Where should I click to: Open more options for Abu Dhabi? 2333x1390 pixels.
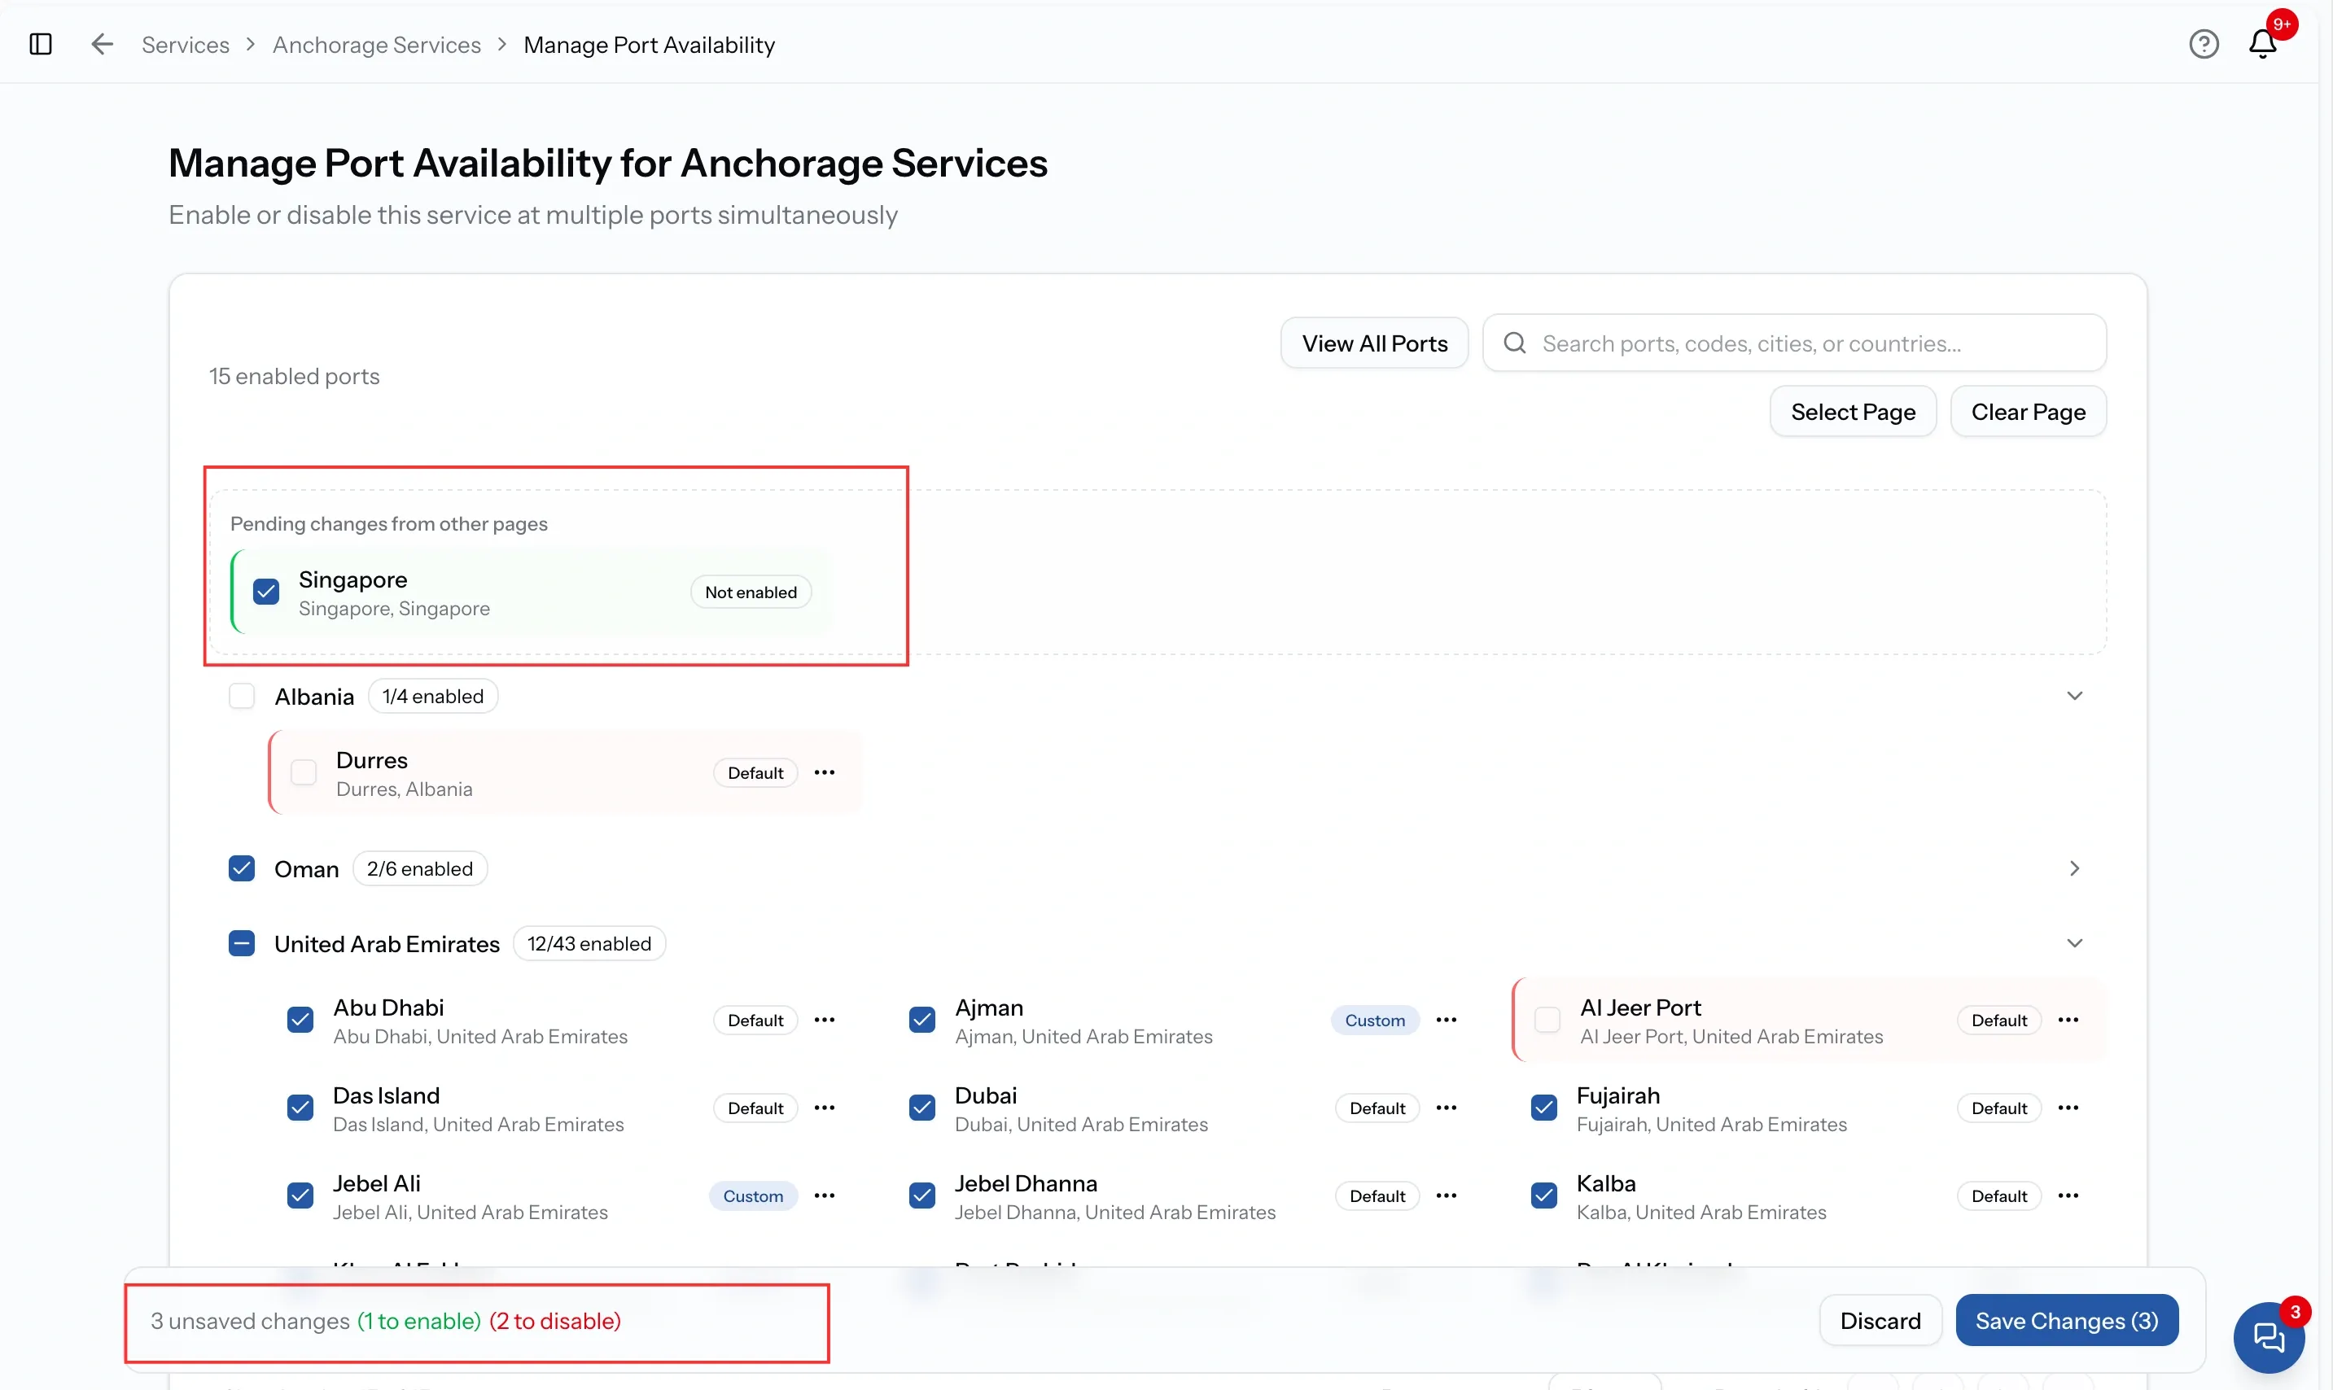[825, 1020]
